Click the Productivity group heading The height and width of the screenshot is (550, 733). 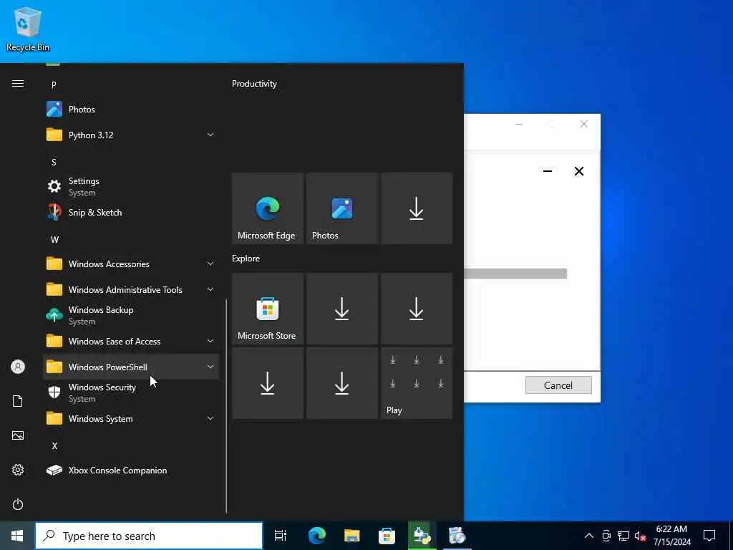[x=254, y=84]
